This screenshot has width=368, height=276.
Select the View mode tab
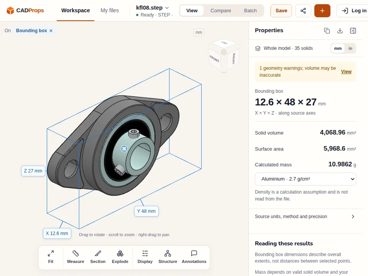click(192, 11)
